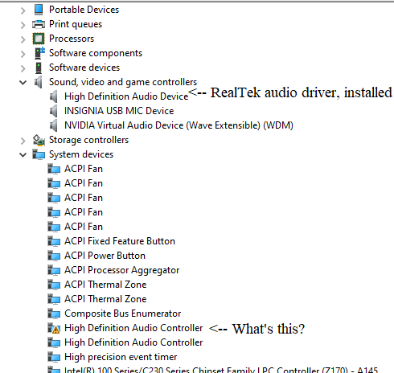Click the Portable Devices icon
Image resolution: width=394 pixels, height=373 pixels.
[39, 10]
